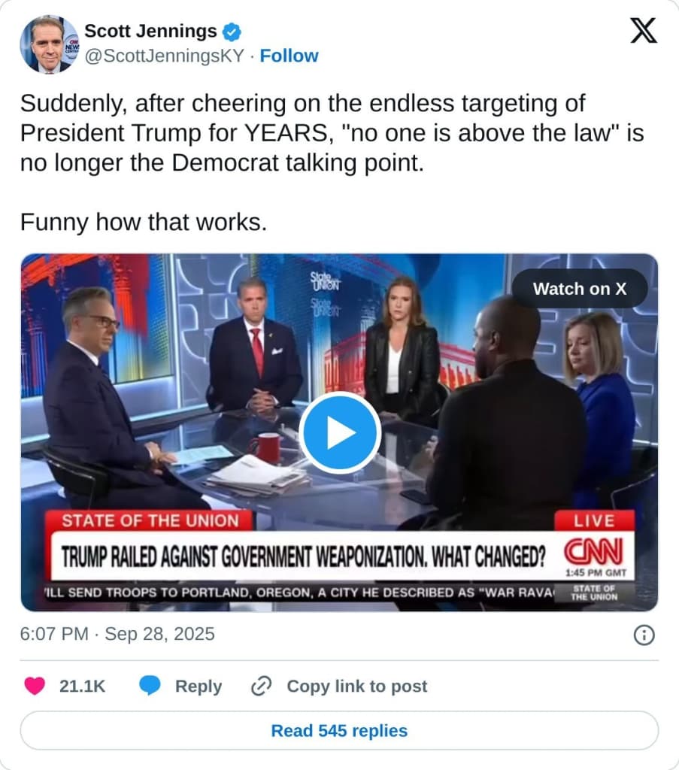The height and width of the screenshot is (770, 679).
Task: Click the pink heart like icon
Action: [x=35, y=686]
